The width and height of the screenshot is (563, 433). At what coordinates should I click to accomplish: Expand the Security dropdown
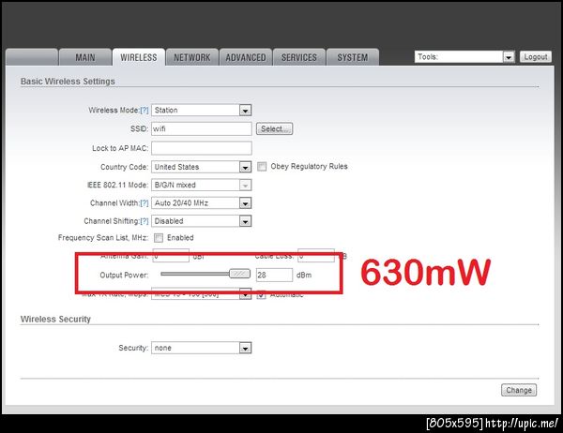tap(202, 348)
